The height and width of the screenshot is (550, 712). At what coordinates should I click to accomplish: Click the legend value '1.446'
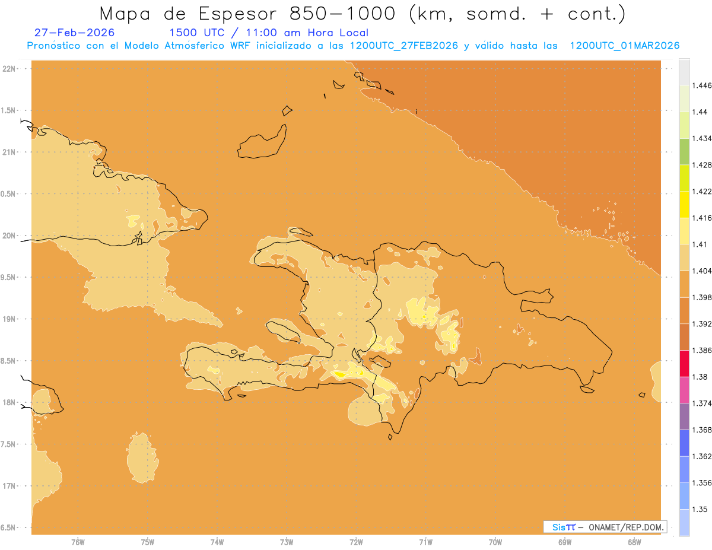click(x=701, y=85)
